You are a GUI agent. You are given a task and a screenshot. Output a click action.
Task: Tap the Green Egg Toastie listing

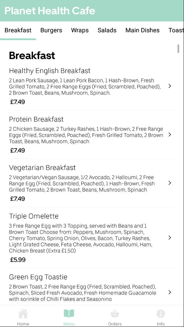38,277
